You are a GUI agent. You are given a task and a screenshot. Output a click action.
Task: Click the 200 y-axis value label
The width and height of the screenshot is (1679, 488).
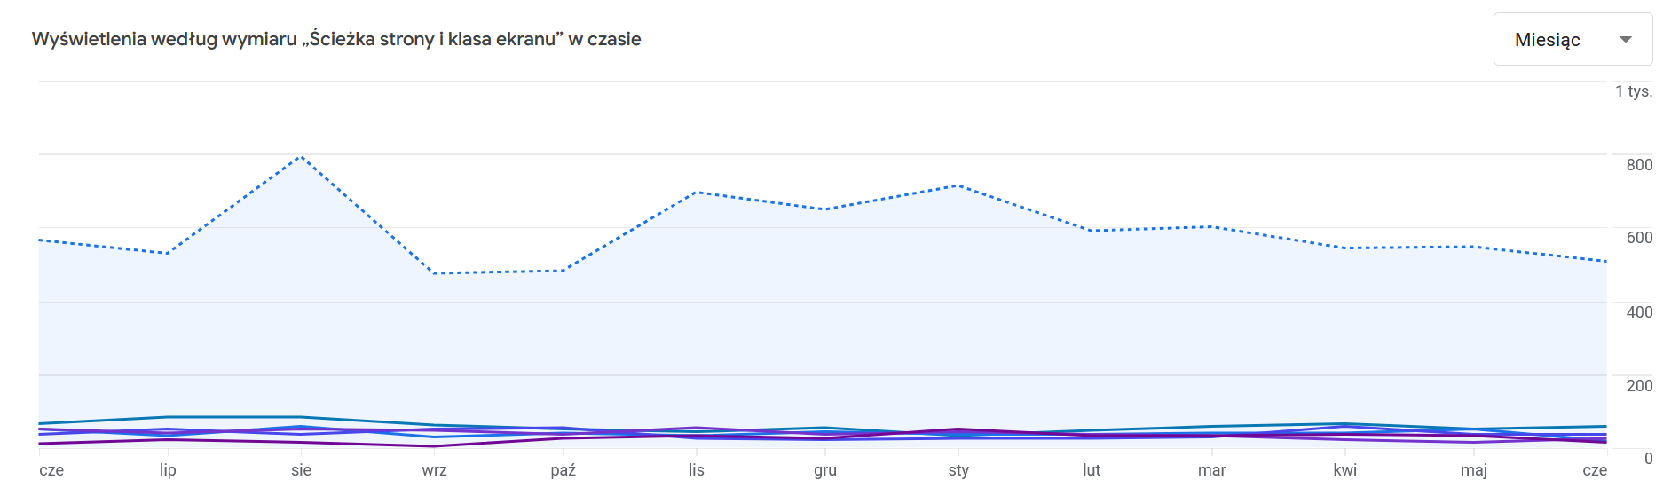(x=1639, y=386)
